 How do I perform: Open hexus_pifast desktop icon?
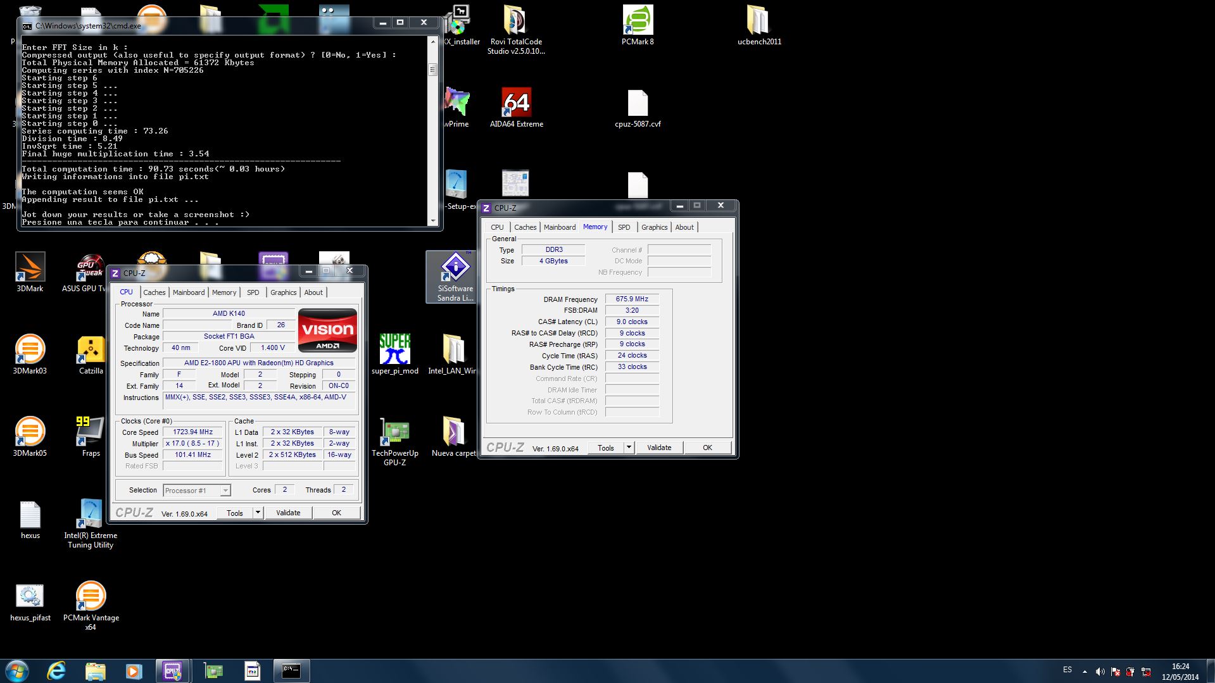(30, 601)
